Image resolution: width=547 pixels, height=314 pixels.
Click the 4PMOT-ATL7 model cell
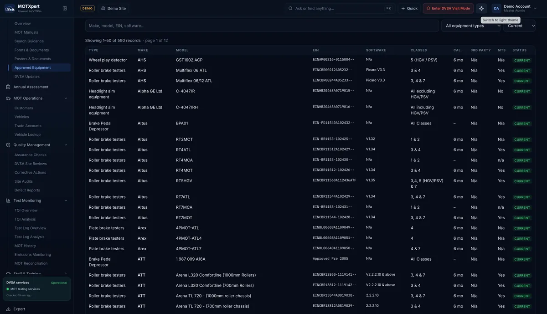[189, 249]
